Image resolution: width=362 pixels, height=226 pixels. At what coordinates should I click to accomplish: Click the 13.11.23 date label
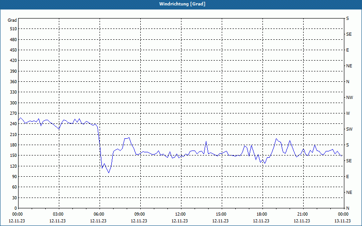pyautogui.click(x=343, y=221)
